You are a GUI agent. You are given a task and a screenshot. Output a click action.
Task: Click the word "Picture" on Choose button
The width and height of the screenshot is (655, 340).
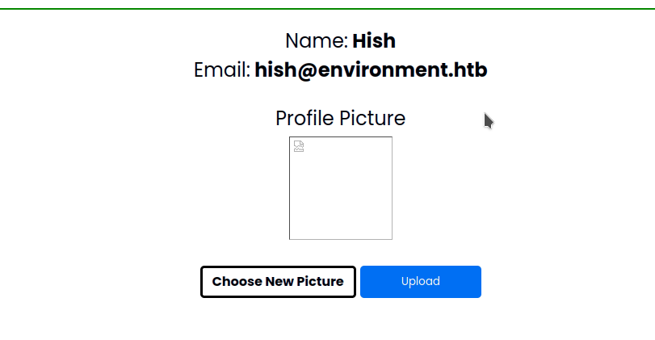click(x=321, y=282)
